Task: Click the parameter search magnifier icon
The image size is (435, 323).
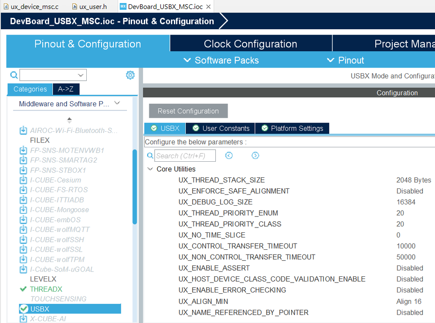Action: coord(150,155)
